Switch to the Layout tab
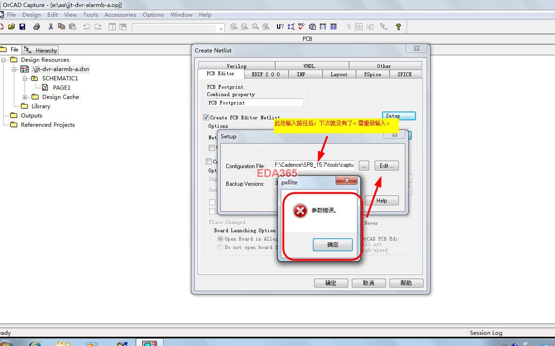555x346 pixels. pos(339,74)
